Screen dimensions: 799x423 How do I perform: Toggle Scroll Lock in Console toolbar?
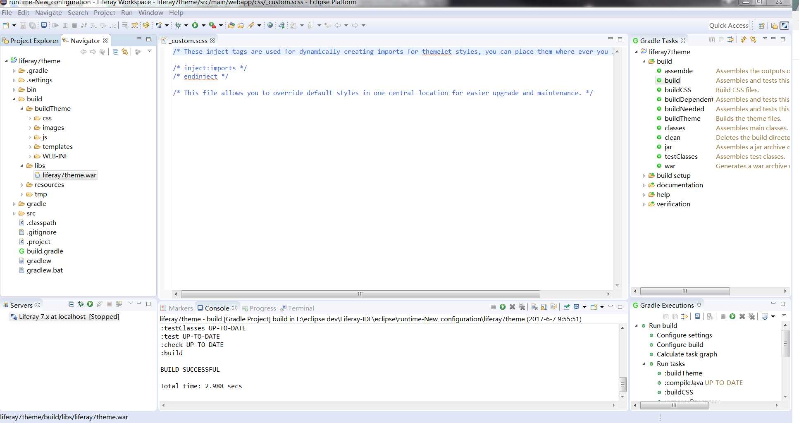click(544, 307)
